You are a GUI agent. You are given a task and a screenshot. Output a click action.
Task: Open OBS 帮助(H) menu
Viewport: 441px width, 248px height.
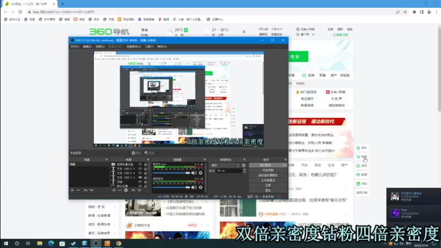162,47
